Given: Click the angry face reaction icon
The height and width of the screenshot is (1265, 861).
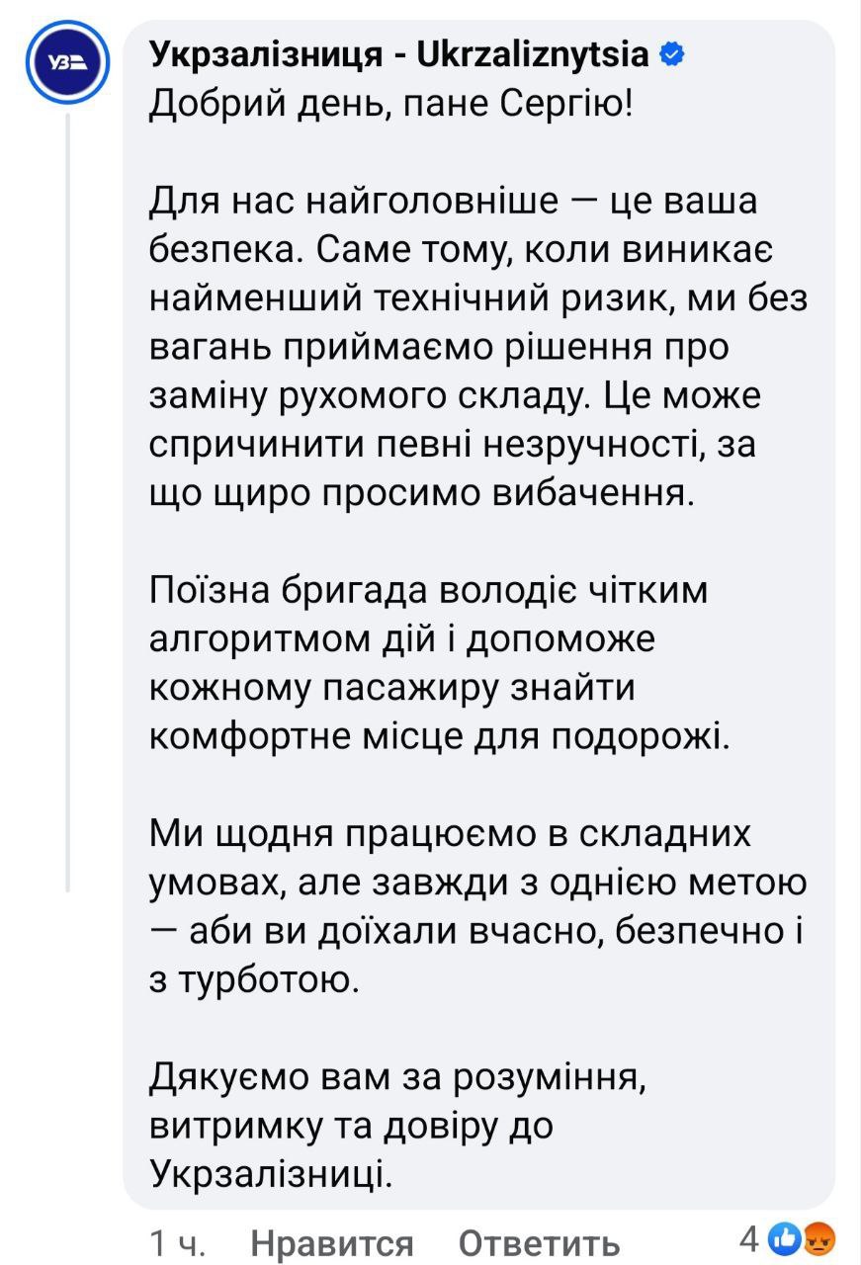Looking at the screenshot, I should coord(821,1236).
